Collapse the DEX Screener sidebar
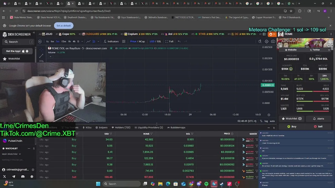This screenshot has height=188, width=335. coord(34,33)
